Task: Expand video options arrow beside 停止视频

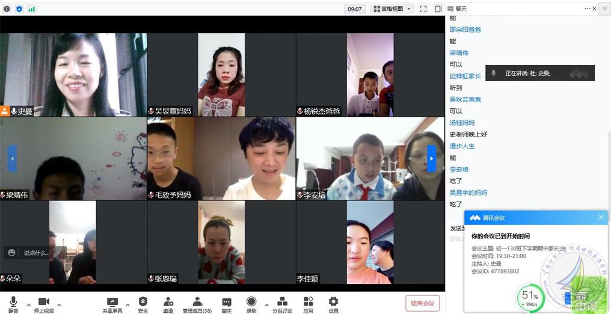Action: 59,304
